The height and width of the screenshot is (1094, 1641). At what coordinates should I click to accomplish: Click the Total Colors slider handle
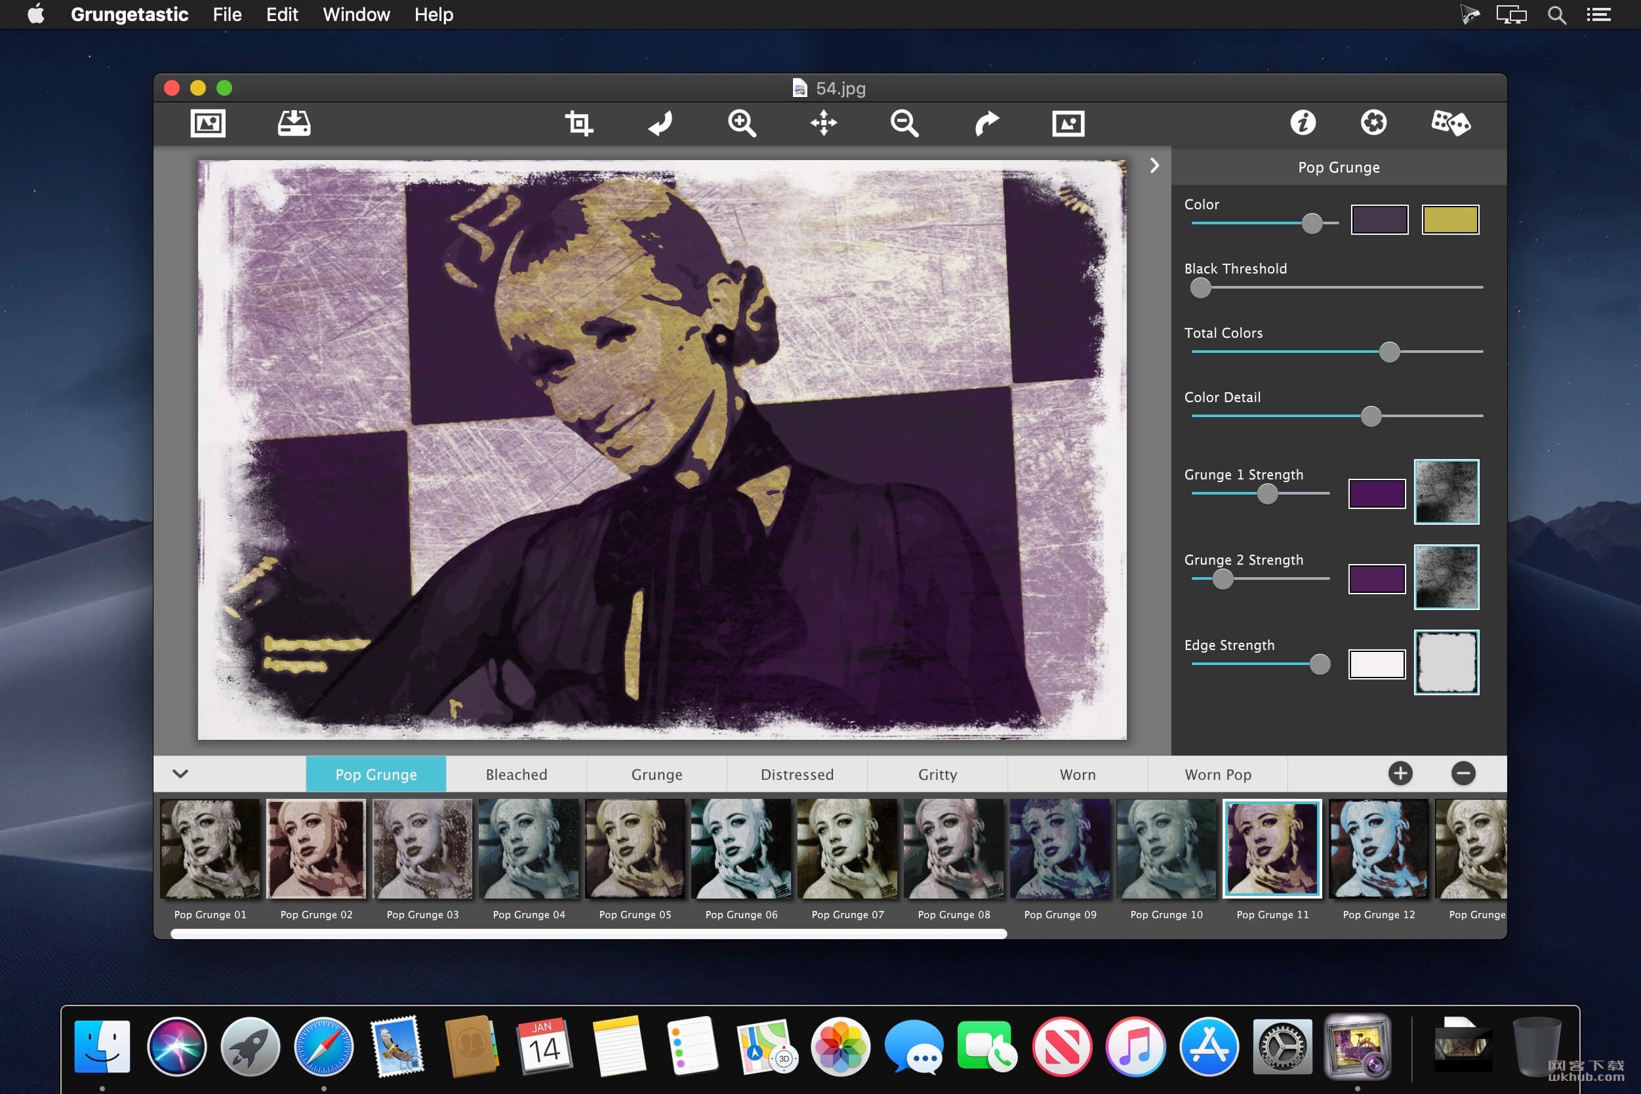[1389, 352]
